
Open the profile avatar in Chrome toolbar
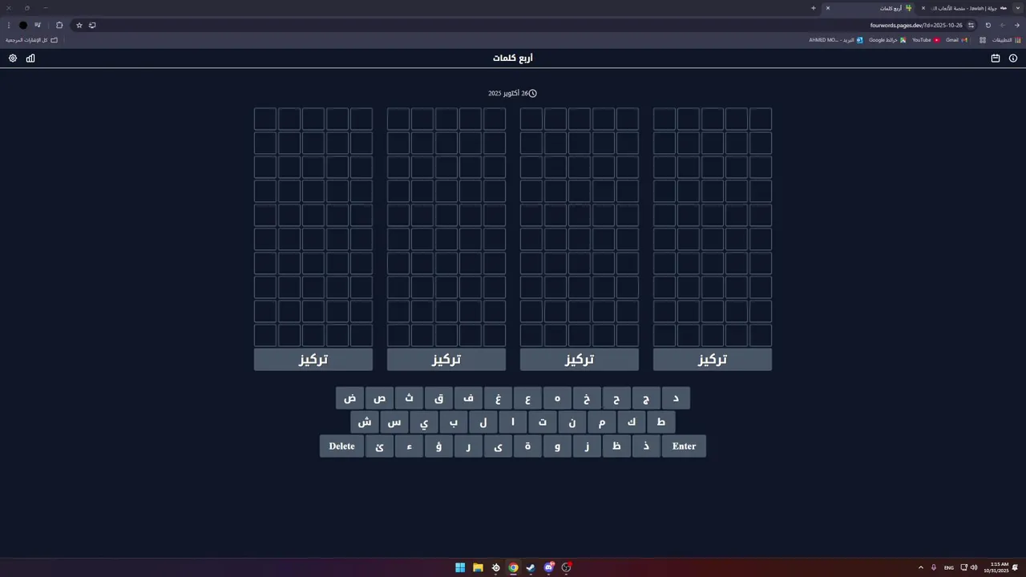[x=23, y=25]
